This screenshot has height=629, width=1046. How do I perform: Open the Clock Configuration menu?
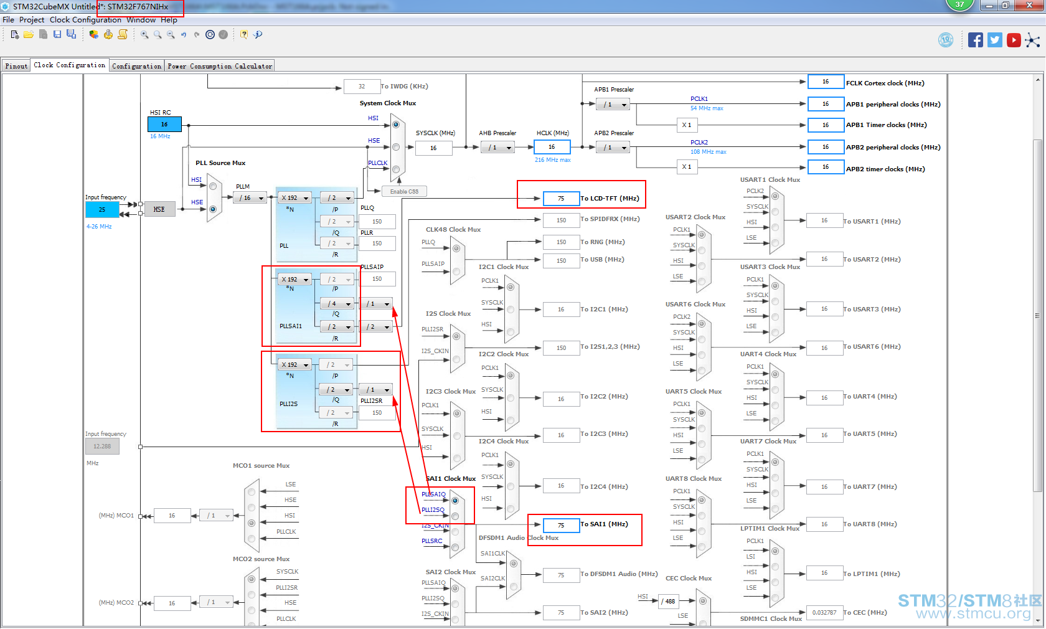[85, 20]
